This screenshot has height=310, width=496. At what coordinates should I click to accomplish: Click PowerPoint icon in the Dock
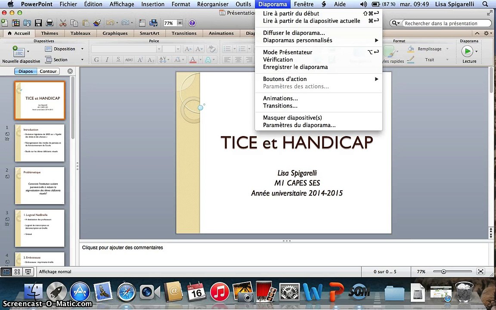pos(336,291)
